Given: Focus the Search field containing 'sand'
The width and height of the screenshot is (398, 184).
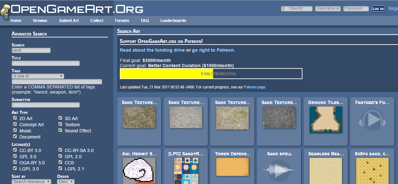Looking at the screenshot, I should pos(31,50).
